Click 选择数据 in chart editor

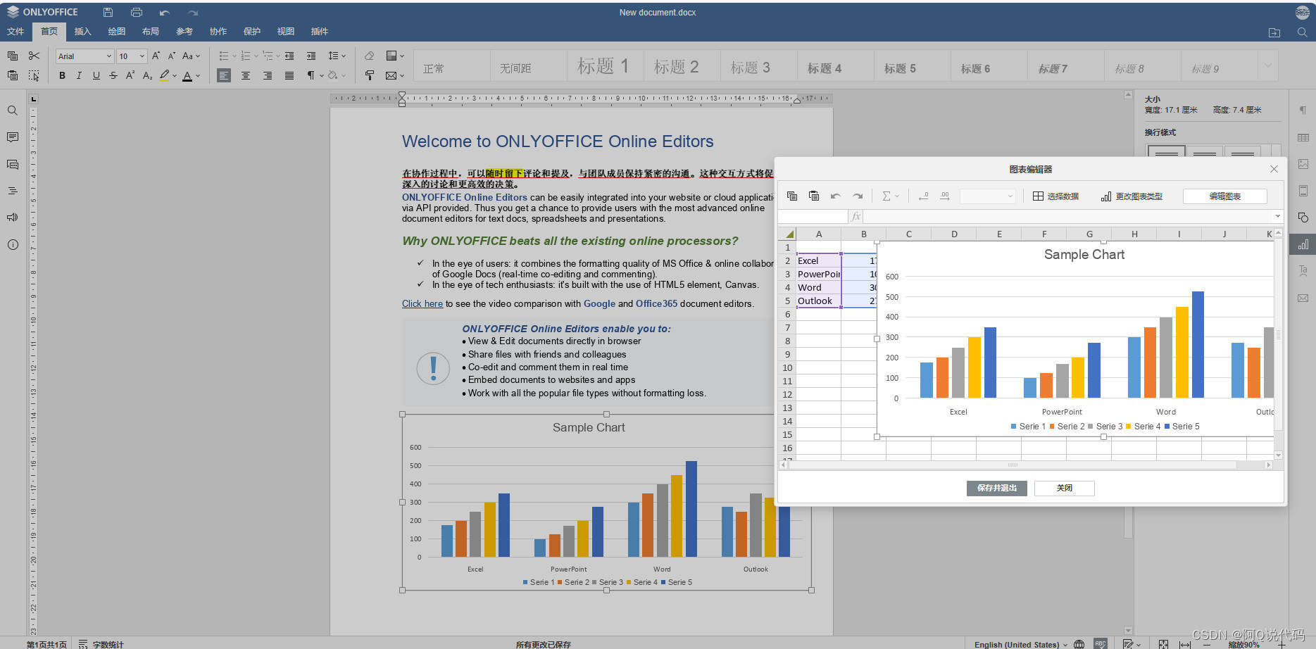(1055, 196)
